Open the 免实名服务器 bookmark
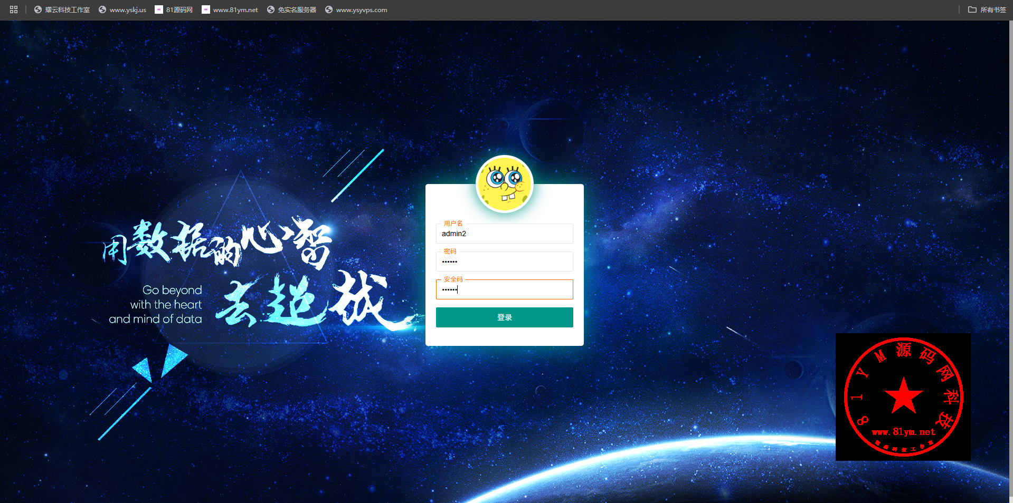 pyautogui.click(x=291, y=9)
